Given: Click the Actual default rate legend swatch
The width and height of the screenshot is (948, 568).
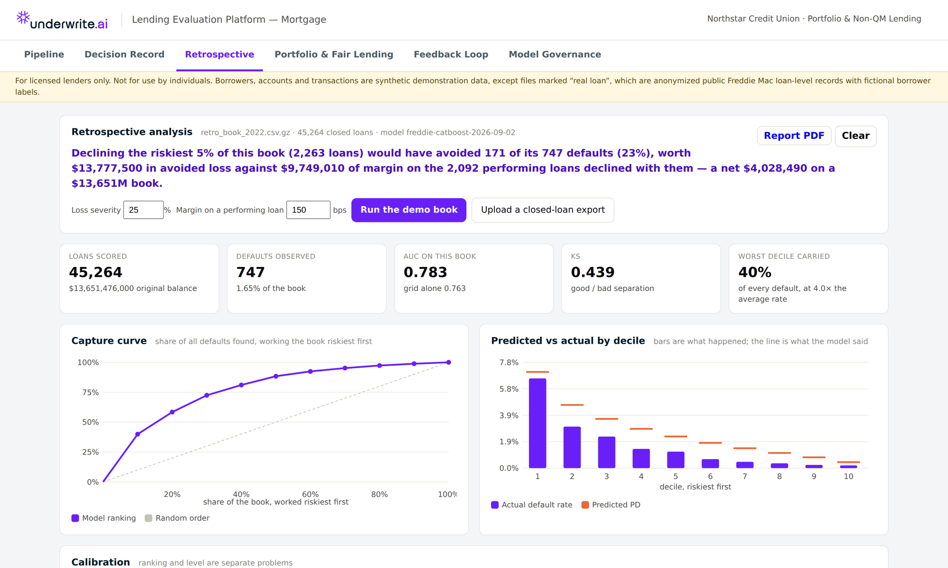Looking at the screenshot, I should (495, 505).
